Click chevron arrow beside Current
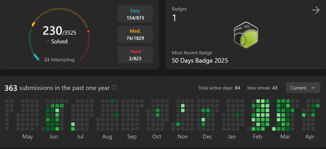This screenshot has height=149, width=326. pos(313,88)
